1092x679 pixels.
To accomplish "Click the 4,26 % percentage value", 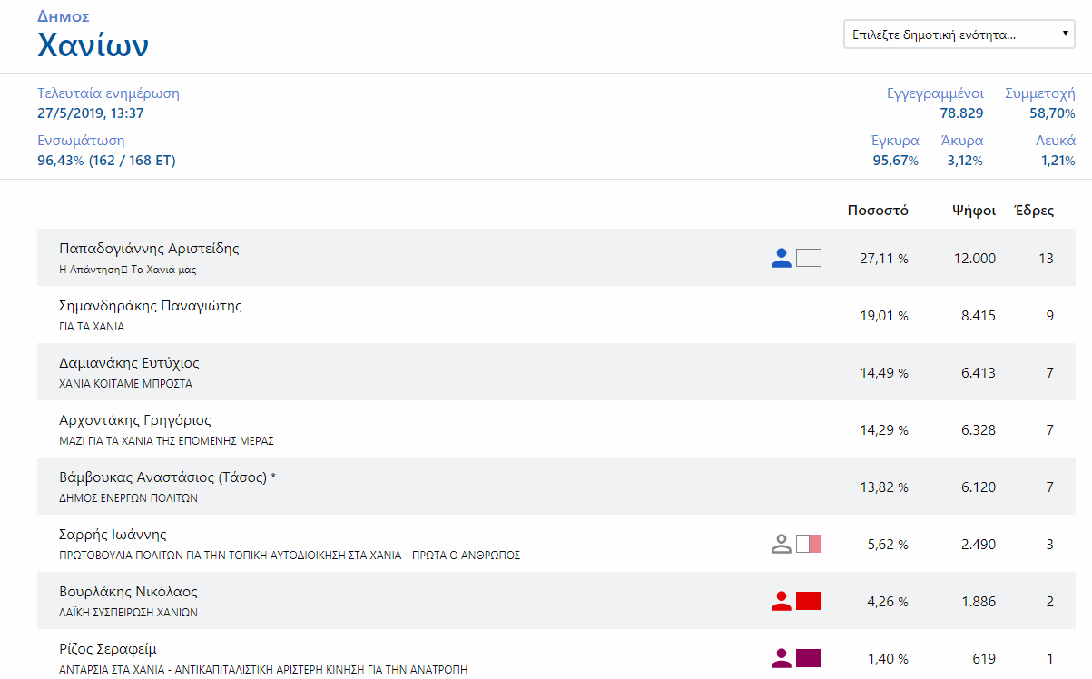I will [888, 602].
